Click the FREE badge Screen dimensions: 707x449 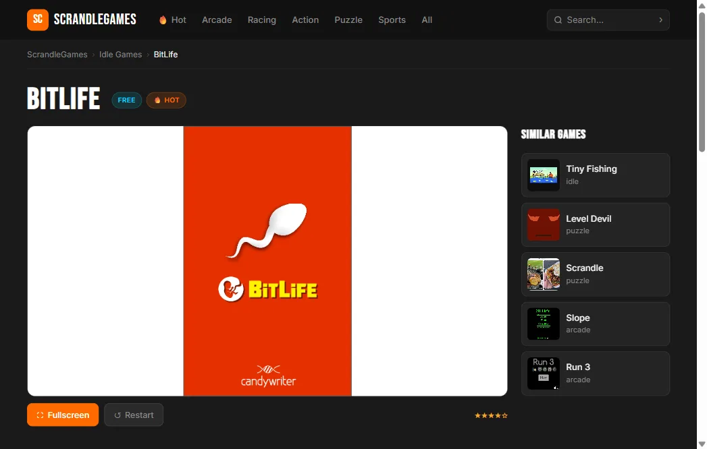pos(126,100)
